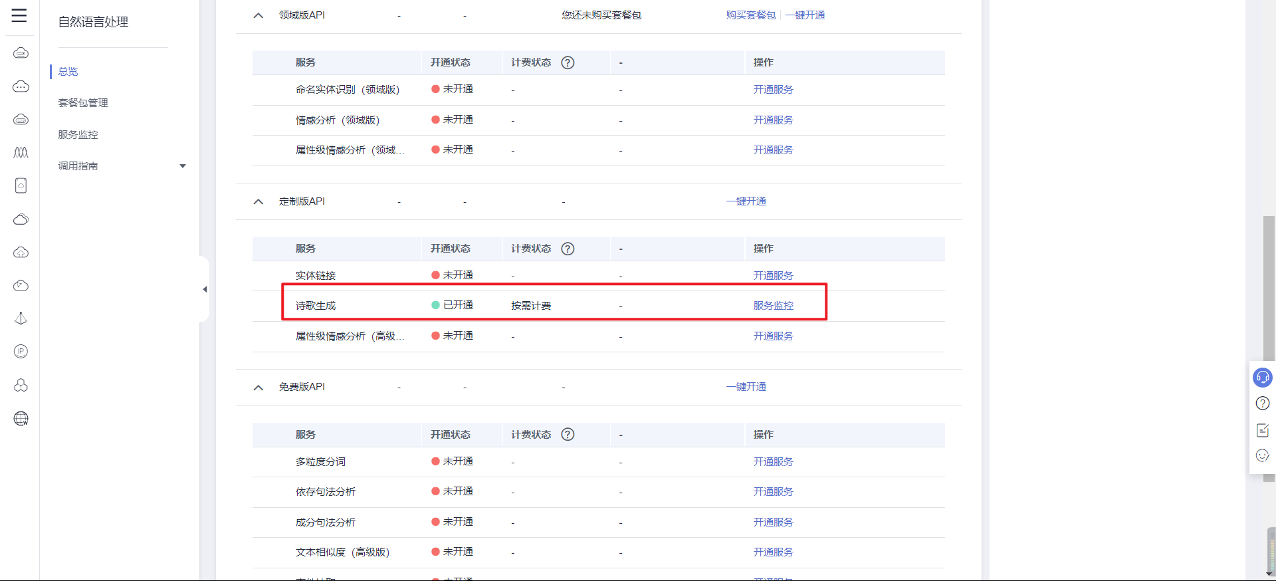This screenshot has height=581, width=1276.
Task: Click the floating question mark help icon
Action: 1263,404
